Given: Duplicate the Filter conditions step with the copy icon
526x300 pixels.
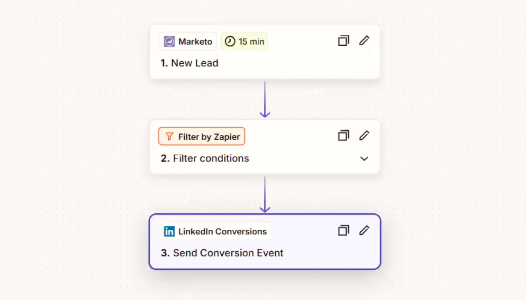Looking at the screenshot, I should point(343,135).
